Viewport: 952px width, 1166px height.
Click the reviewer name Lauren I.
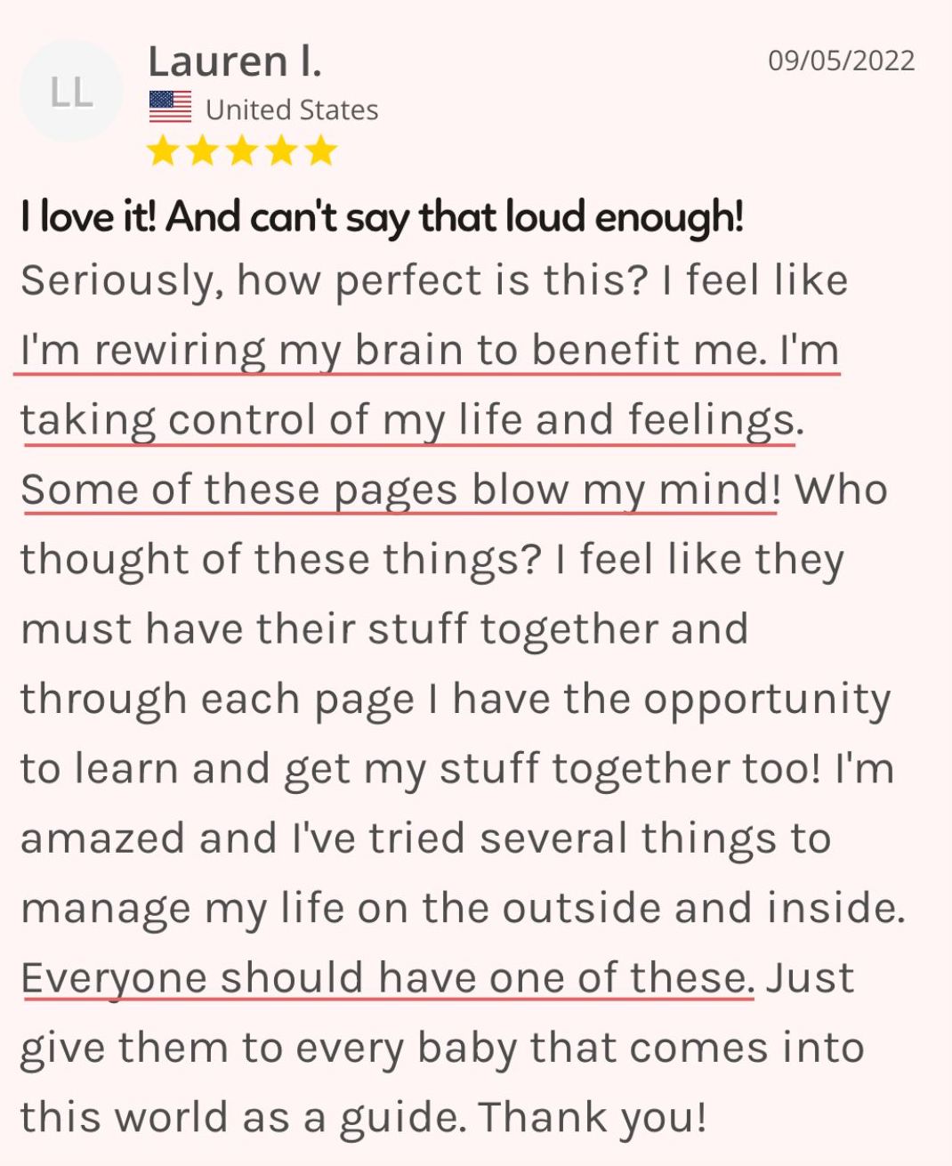(x=235, y=61)
